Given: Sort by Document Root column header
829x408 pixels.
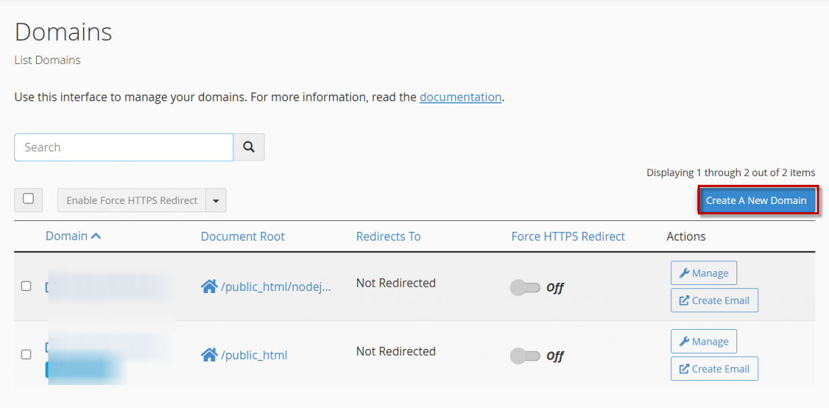Looking at the screenshot, I should 243,237.
